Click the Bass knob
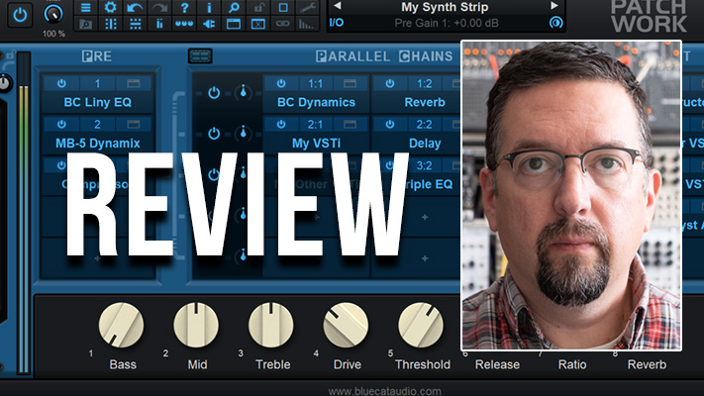Screen dimensions: 704x396 tap(121, 326)
